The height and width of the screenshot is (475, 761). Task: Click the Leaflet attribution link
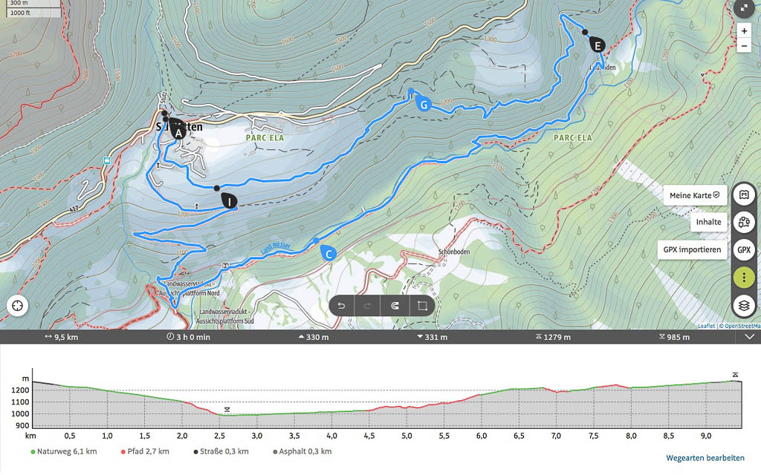tap(706, 326)
